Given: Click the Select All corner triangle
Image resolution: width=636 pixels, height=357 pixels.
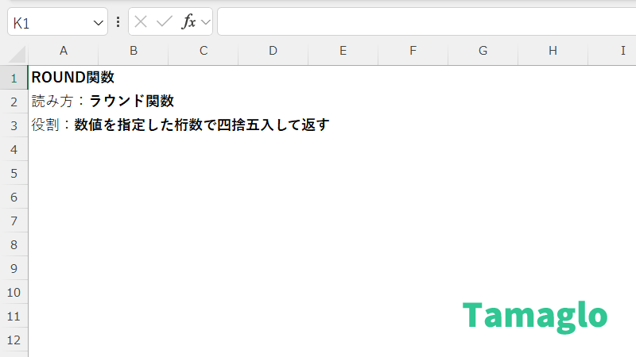Looking at the screenshot, I should click(x=17, y=54).
